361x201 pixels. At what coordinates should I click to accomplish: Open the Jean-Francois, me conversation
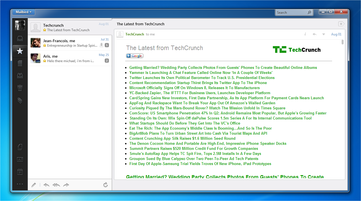click(x=70, y=43)
